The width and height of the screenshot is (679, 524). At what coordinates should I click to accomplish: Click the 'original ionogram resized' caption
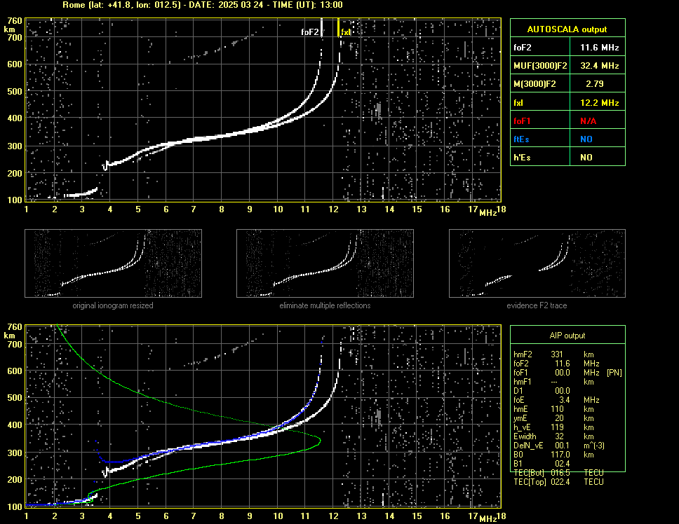(x=113, y=305)
